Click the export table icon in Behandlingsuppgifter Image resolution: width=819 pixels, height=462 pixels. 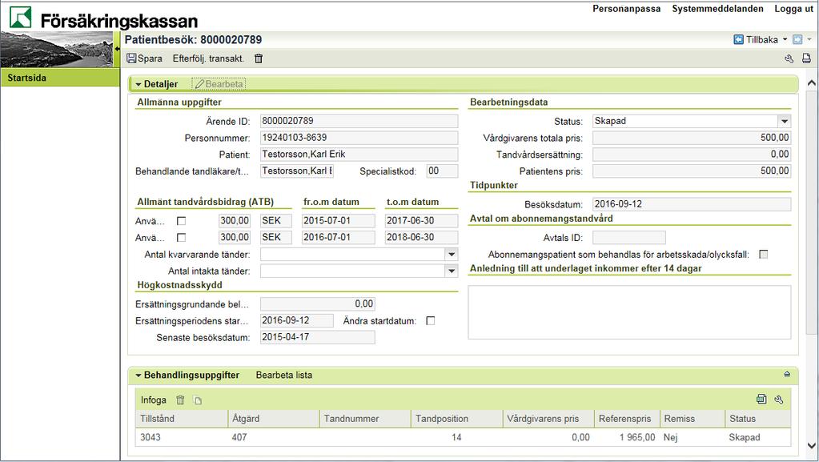click(761, 400)
